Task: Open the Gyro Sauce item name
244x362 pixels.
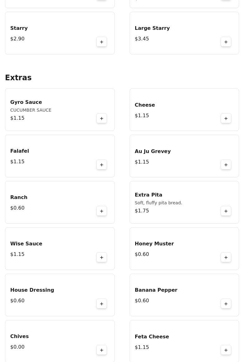Action: click(x=26, y=102)
